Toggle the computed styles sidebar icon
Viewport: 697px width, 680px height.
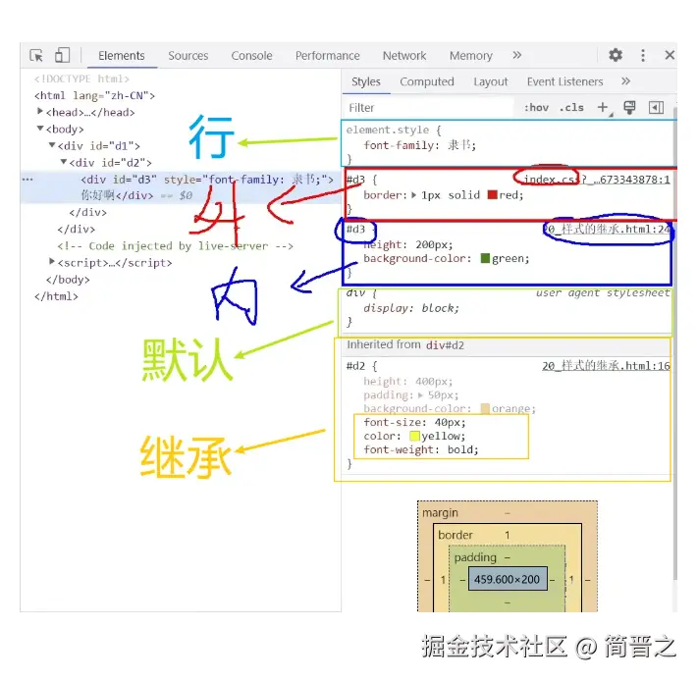pyautogui.click(x=656, y=107)
